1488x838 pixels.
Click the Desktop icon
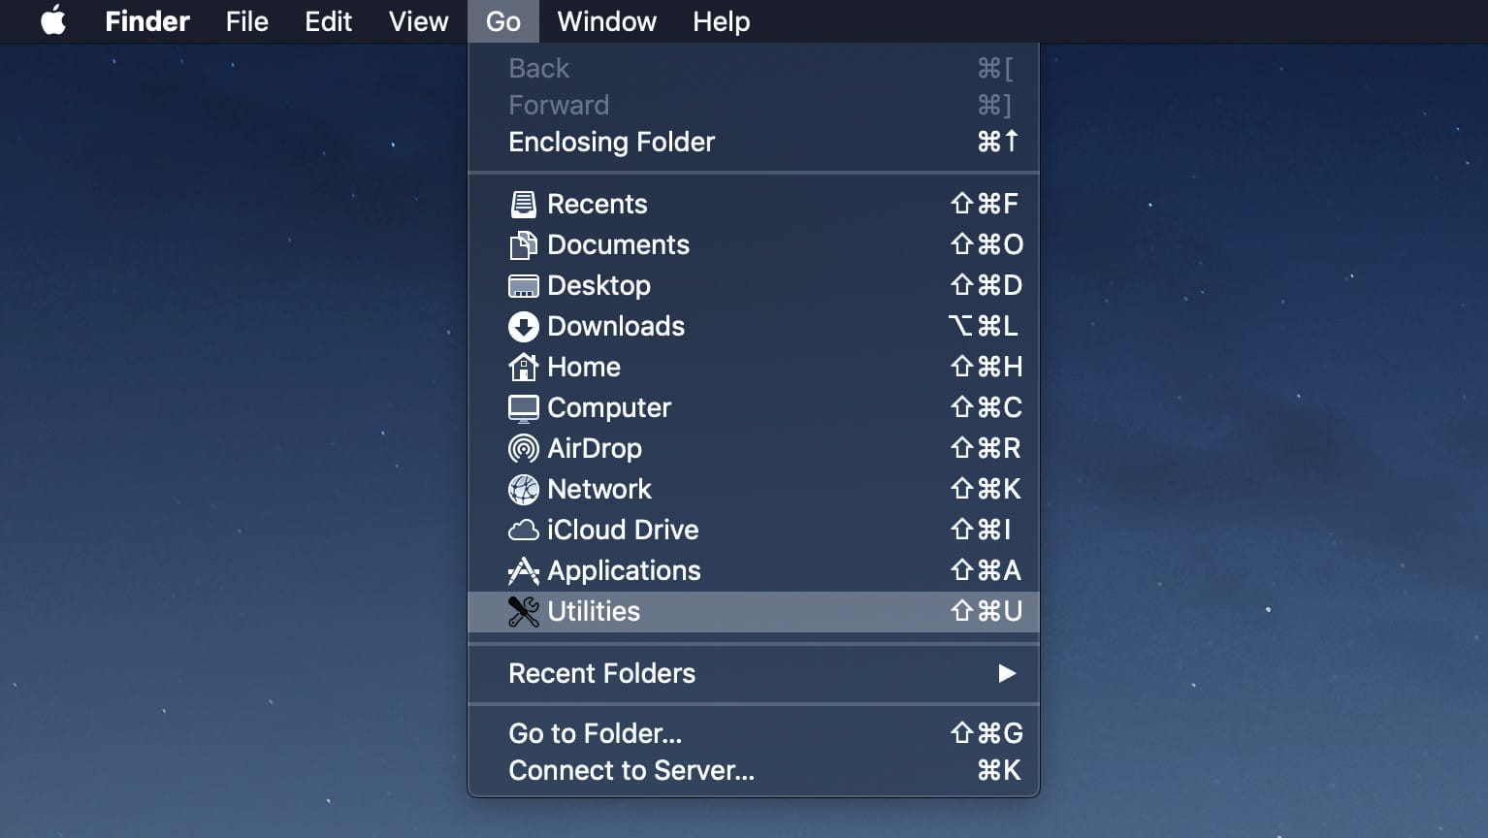click(x=524, y=285)
